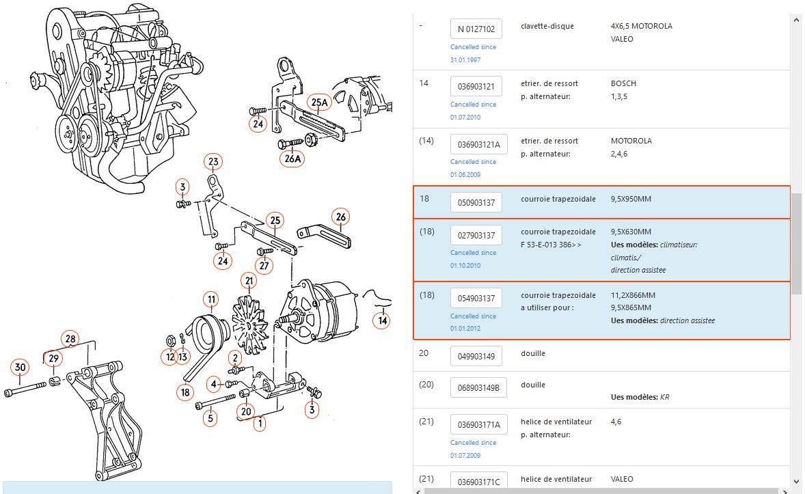Click callout 27 on the diagram
The width and height of the screenshot is (805, 494).
(x=265, y=266)
